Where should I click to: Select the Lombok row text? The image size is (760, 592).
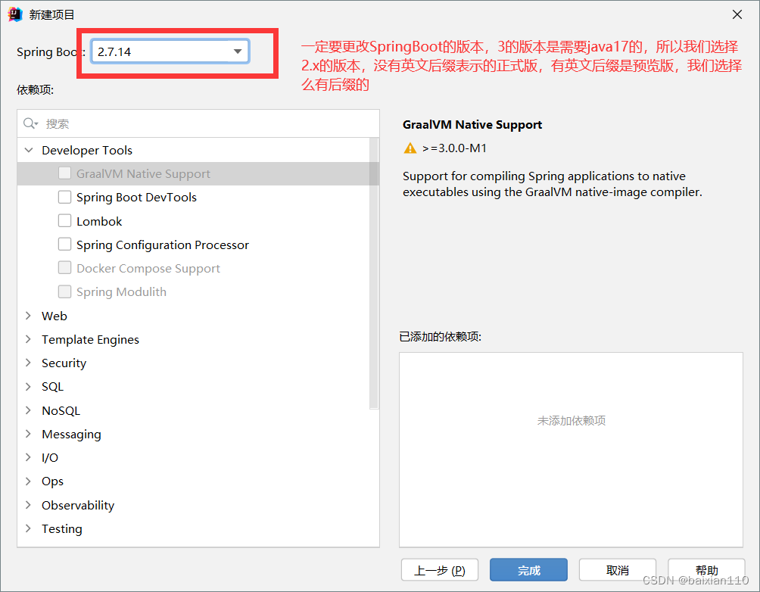coord(99,221)
